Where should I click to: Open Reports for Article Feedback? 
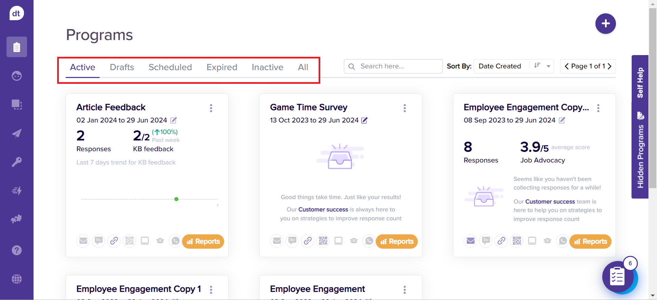click(203, 242)
